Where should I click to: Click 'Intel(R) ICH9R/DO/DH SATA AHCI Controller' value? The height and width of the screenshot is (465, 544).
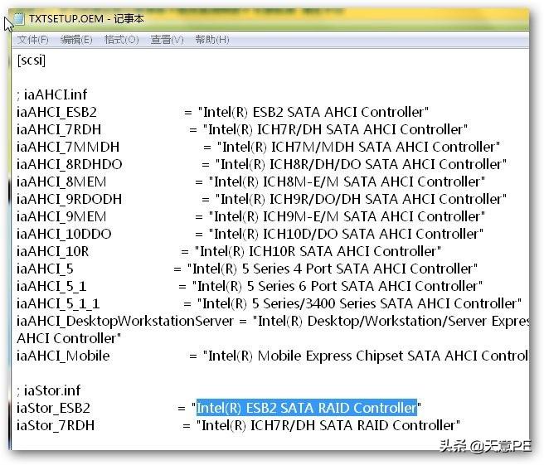click(x=361, y=199)
